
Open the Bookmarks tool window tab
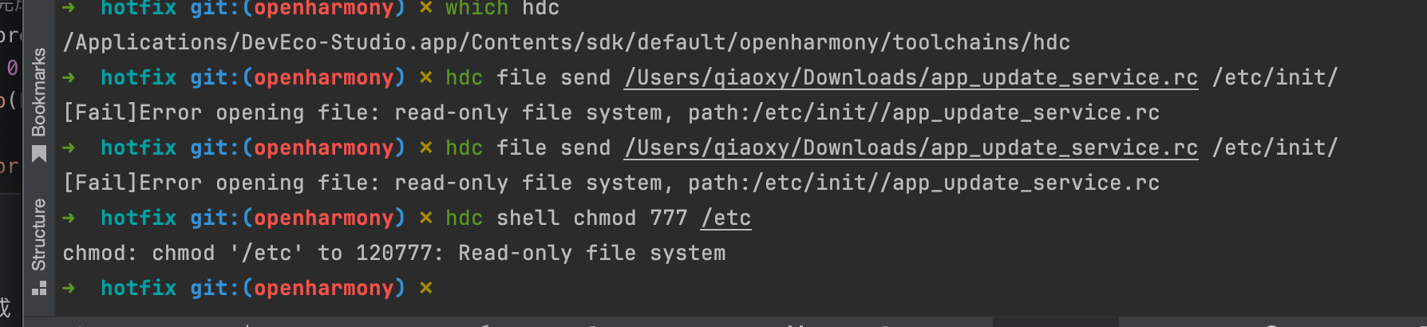click(x=38, y=92)
